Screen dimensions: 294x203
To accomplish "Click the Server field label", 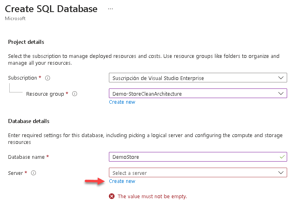I will click(x=16, y=173).
